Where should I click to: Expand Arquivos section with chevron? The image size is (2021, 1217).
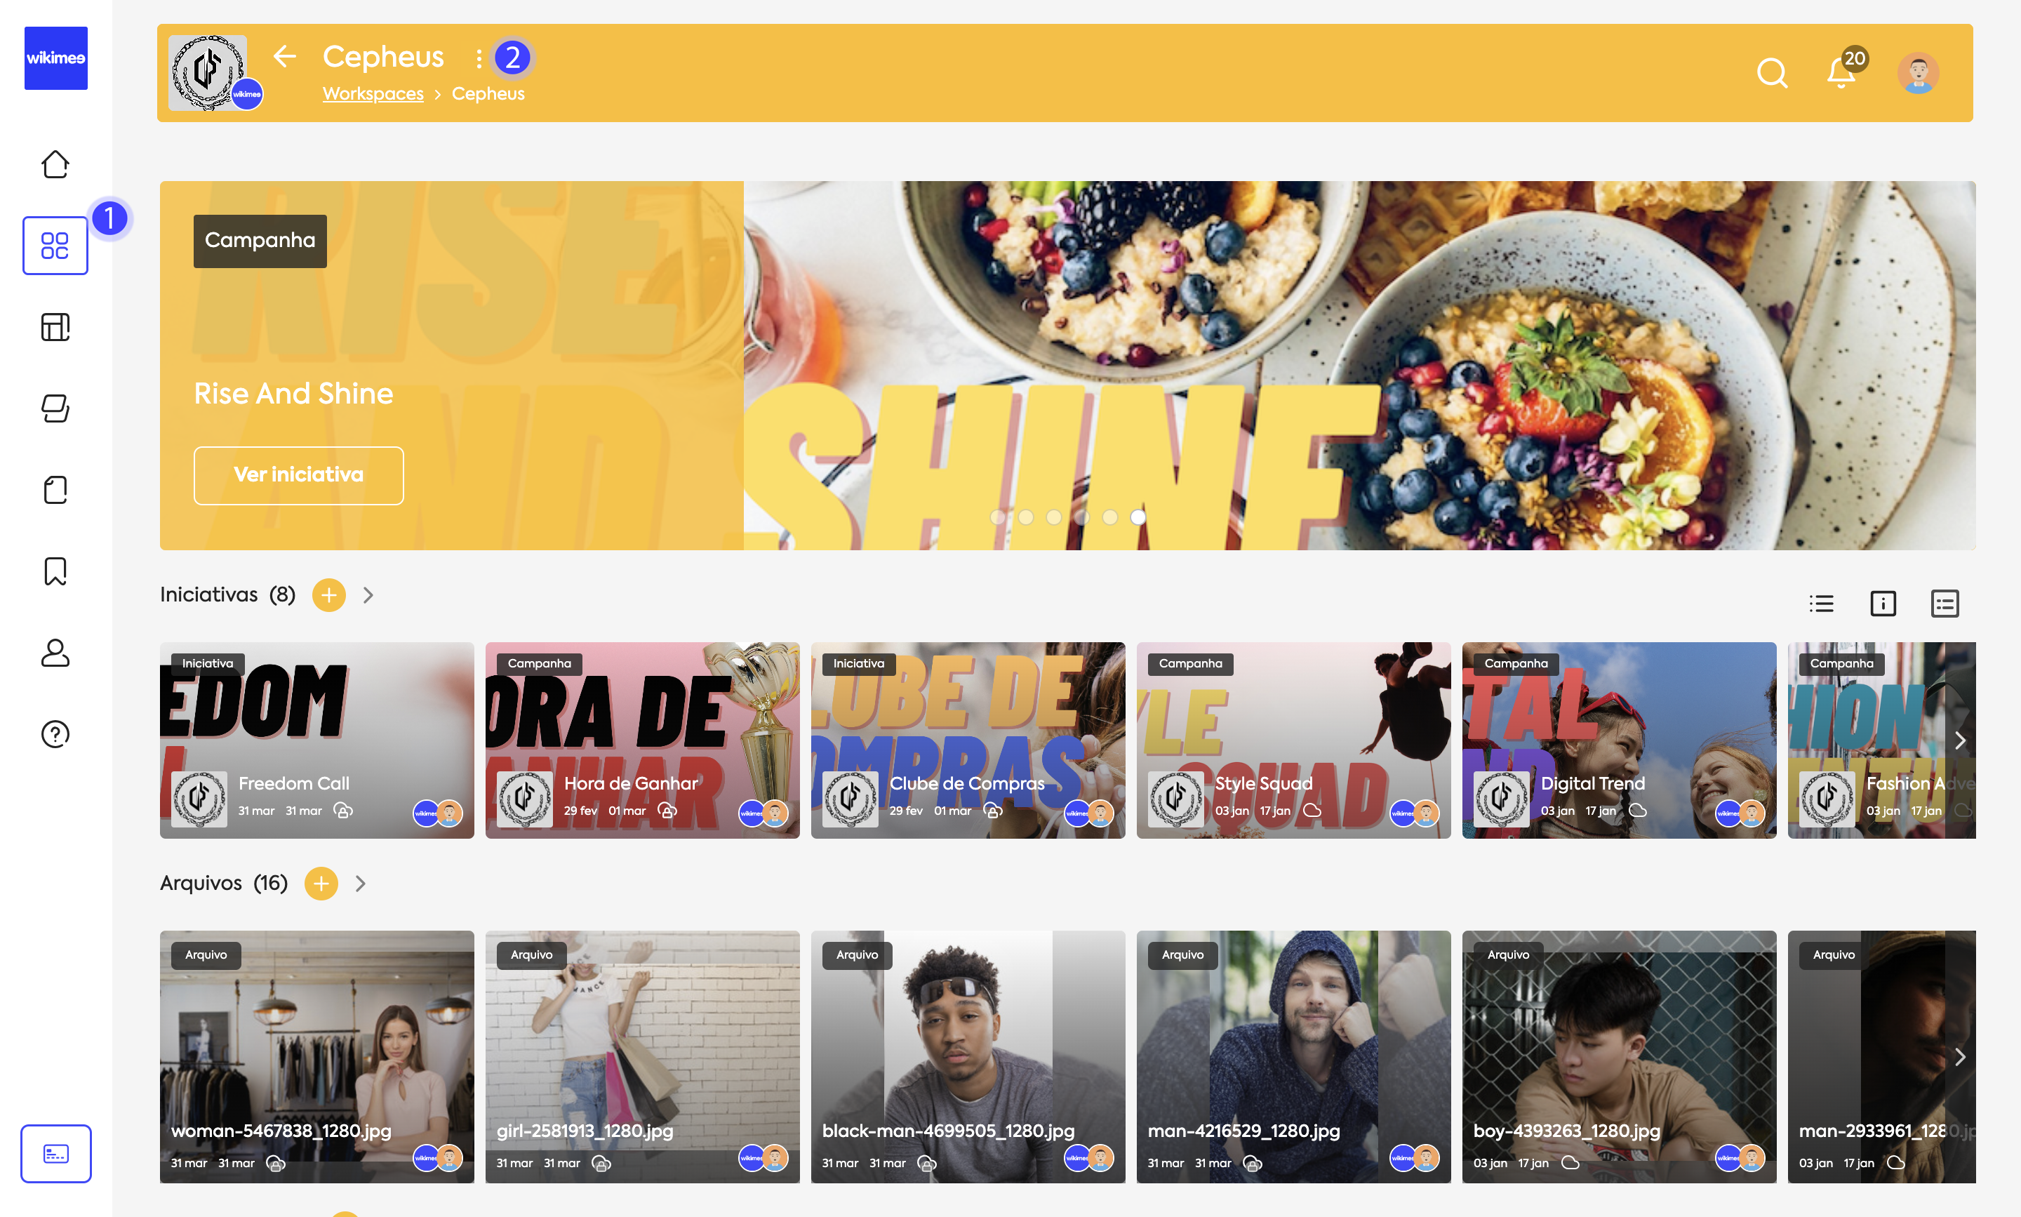tap(360, 883)
